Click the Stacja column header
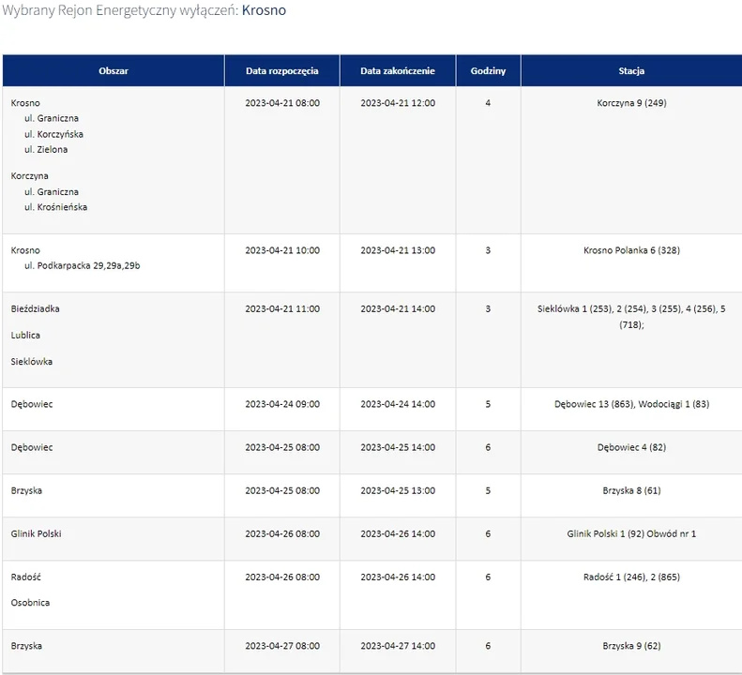This screenshot has width=742, height=675. coord(631,71)
